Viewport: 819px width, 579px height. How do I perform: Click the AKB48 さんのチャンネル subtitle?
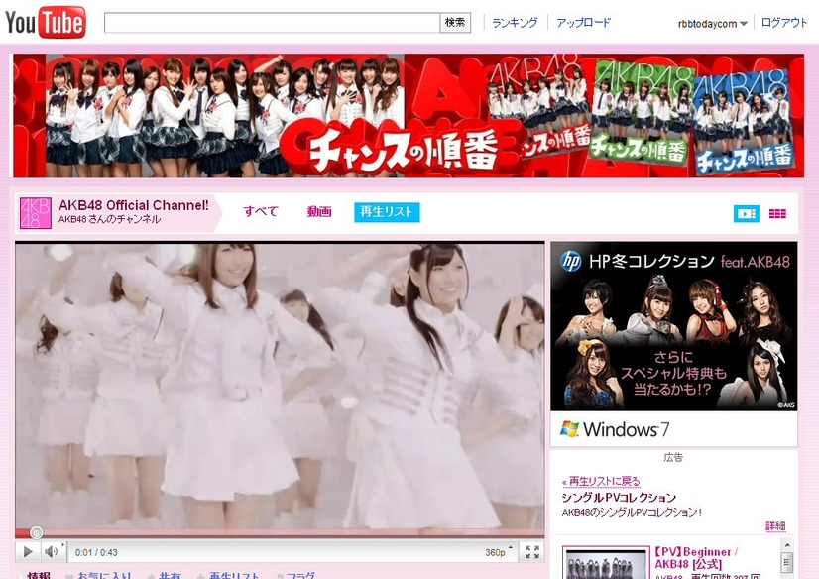pos(109,219)
